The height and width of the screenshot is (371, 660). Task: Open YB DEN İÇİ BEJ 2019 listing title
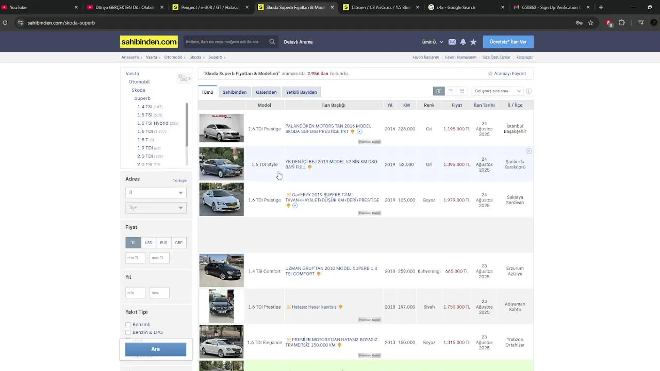331,164
